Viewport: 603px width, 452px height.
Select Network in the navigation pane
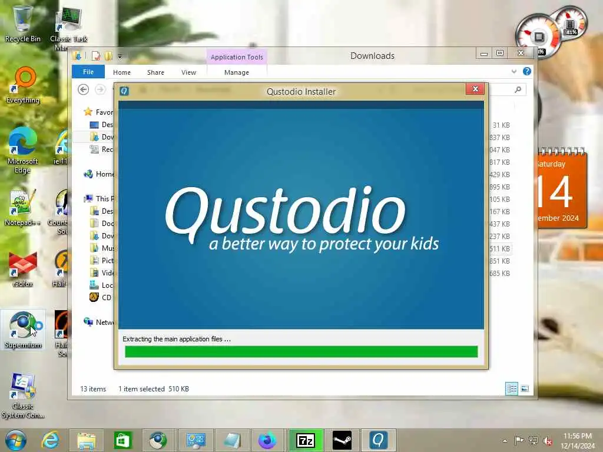pyautogui.click(x=99, y=322)
